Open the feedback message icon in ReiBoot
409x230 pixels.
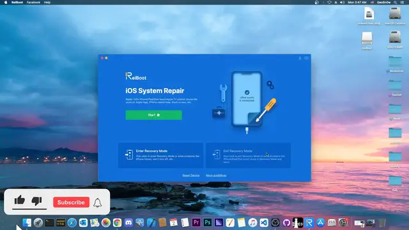click(306, 58)
